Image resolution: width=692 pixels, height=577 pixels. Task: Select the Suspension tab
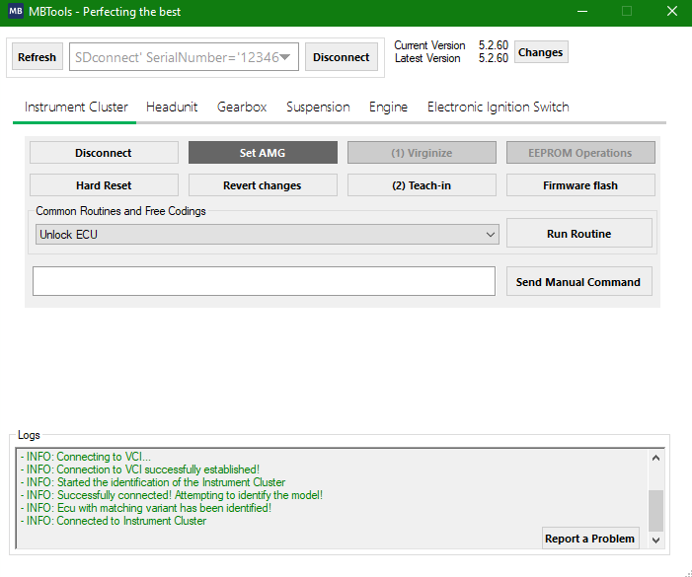tap(318, 107)
